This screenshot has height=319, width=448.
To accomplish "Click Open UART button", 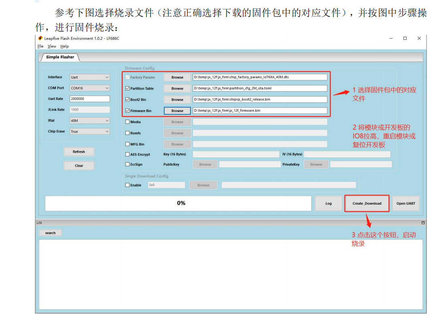I will [x=406, y=203].
